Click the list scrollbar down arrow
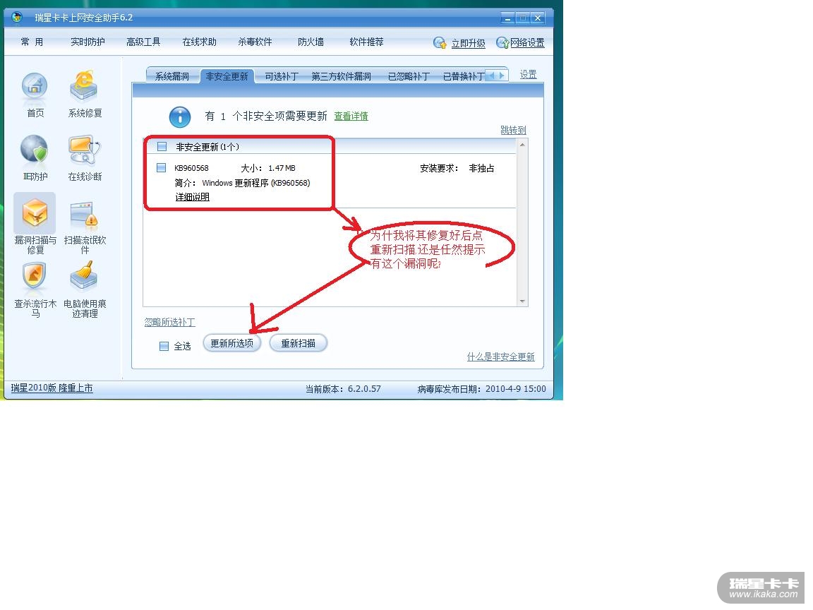 pyautogui.click(x=522, y=301)
